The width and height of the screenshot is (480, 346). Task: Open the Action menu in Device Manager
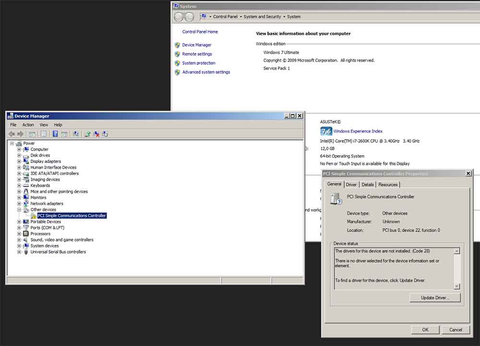coord(28,125)
